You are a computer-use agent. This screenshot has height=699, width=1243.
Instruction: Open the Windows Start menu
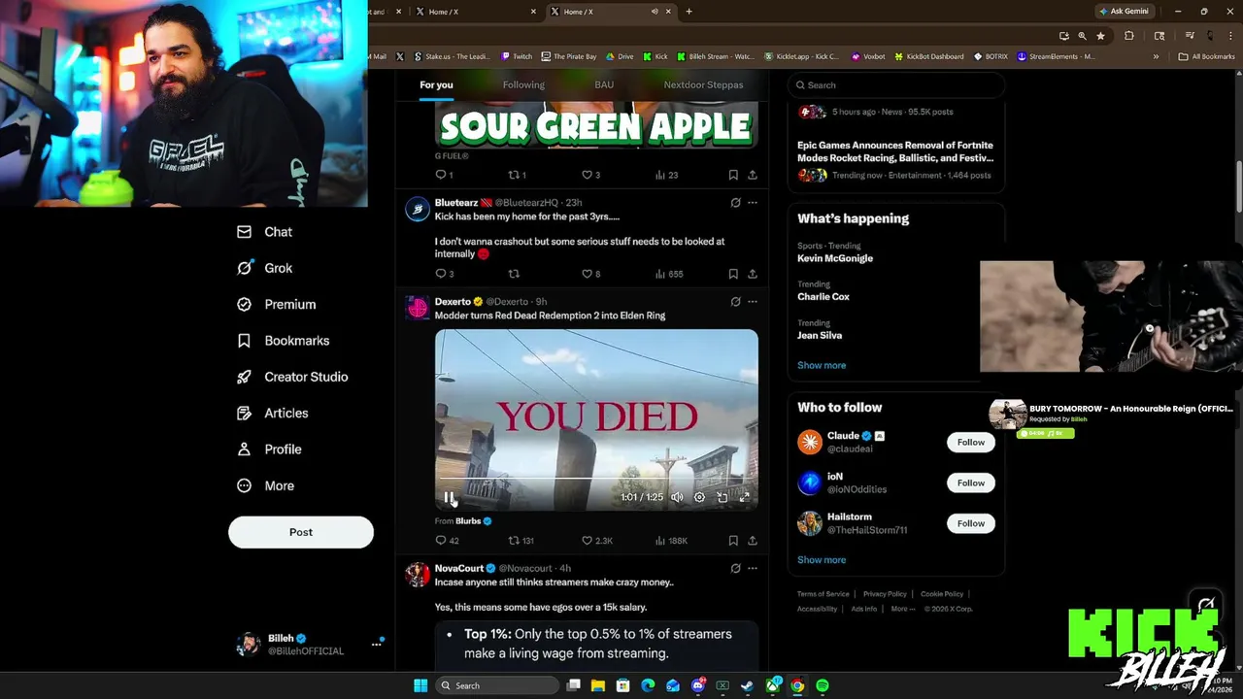point(420,685)
